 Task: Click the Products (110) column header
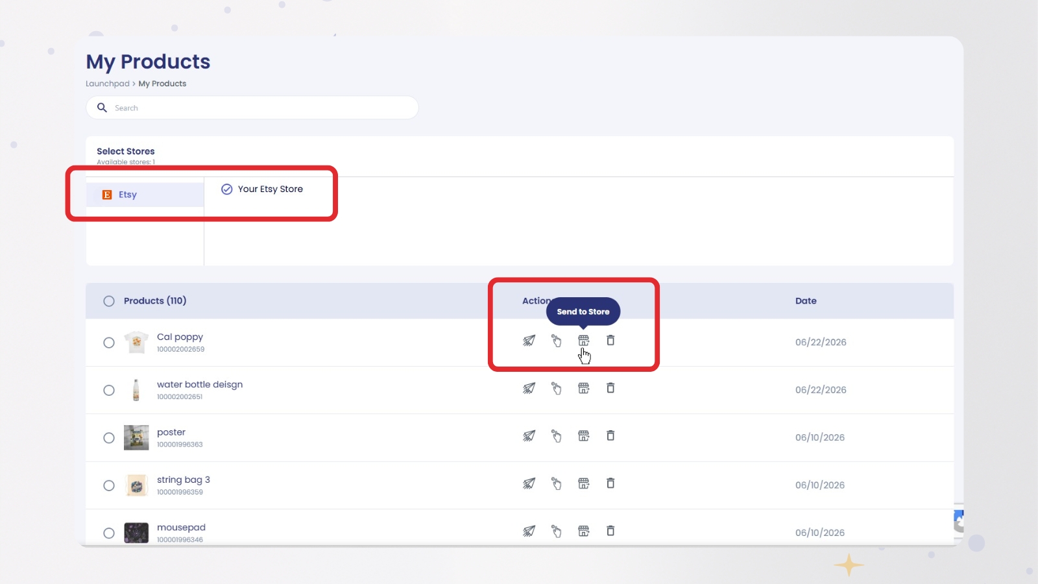155,301
